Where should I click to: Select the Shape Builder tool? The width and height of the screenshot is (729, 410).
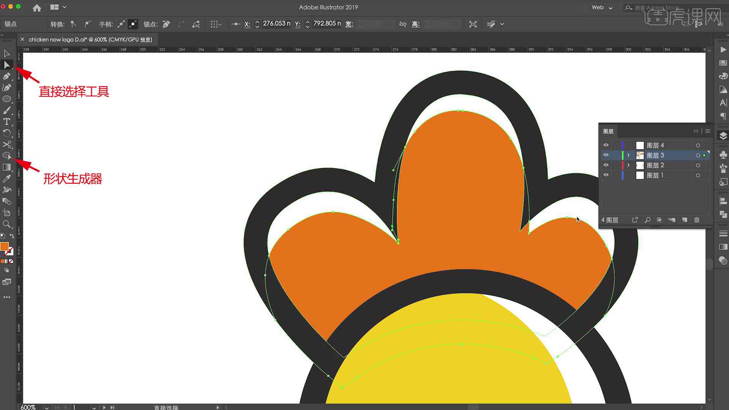(x=7, y=156)
